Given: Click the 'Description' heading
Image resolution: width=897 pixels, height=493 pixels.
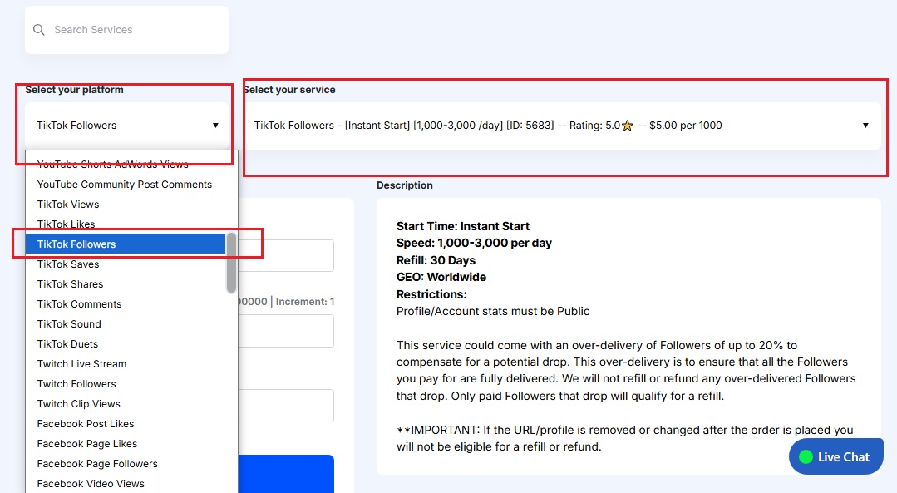Looking at the screenshot, I should click(405, 185).
